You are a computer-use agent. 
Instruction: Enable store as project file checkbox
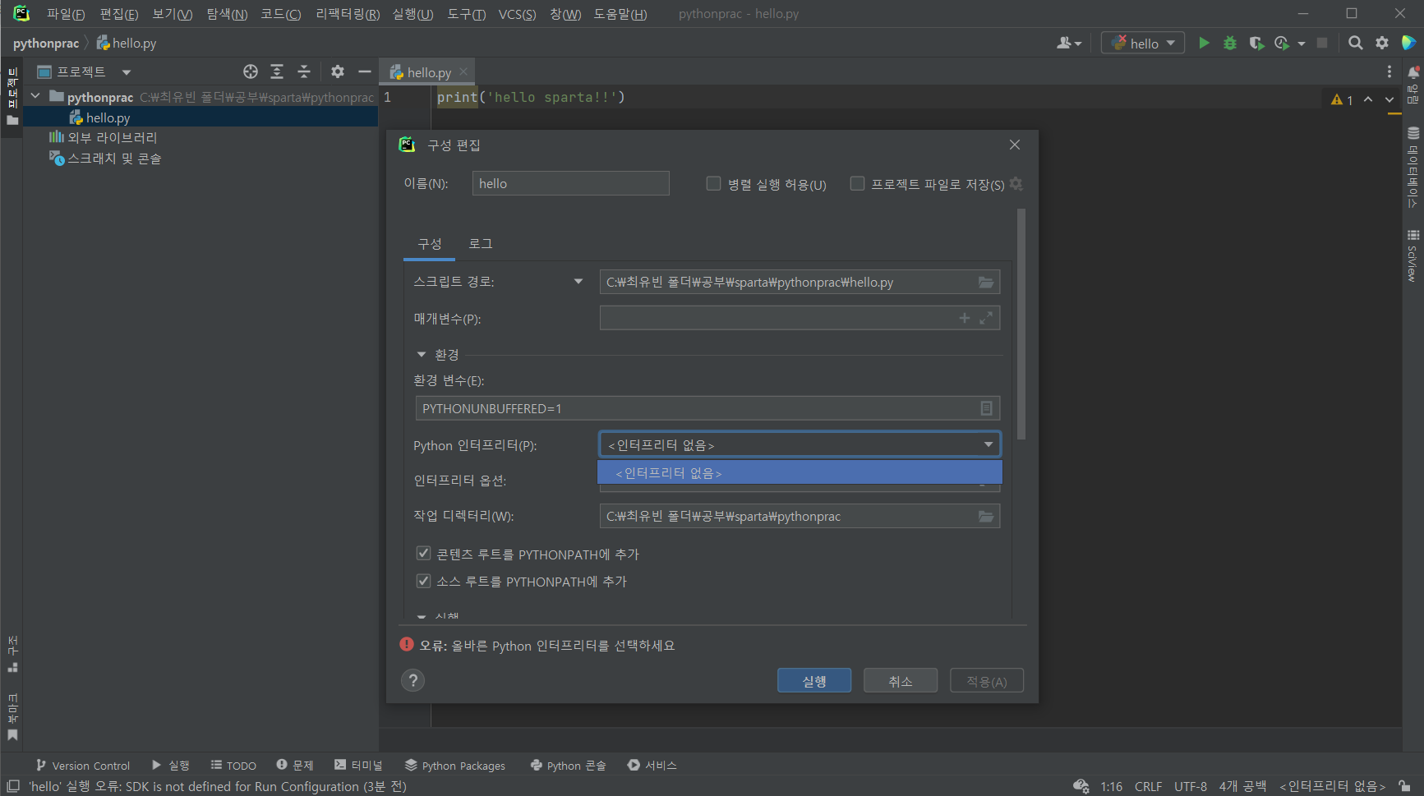pos(857,183)
